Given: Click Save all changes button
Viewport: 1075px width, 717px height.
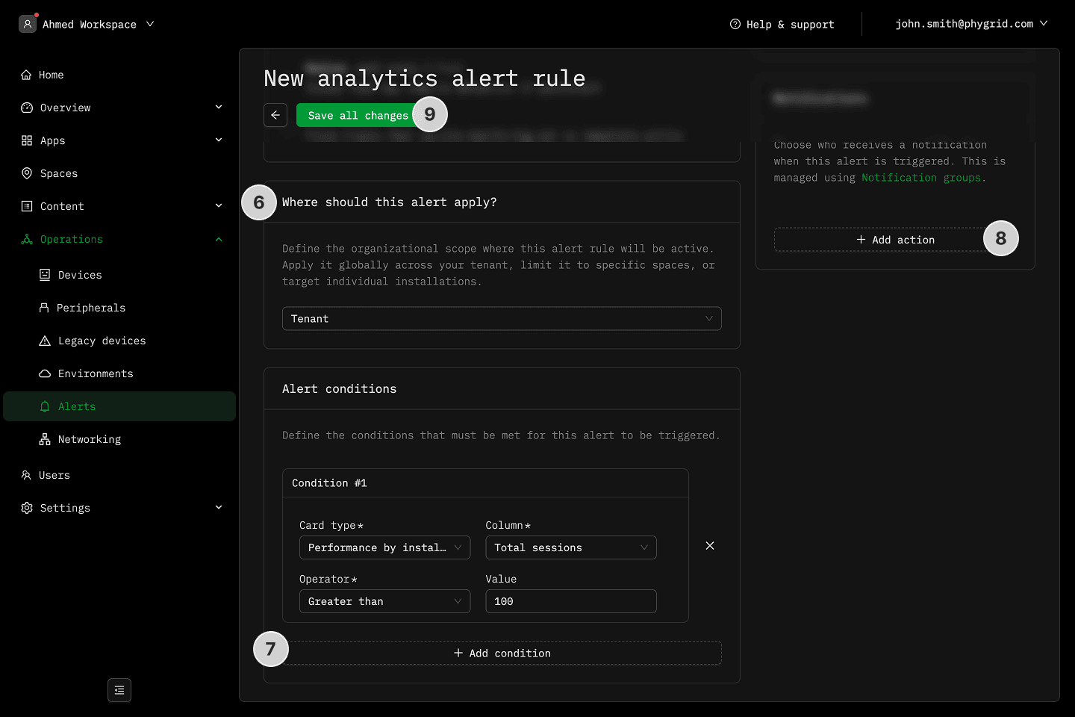Looking at the screenshot, I should click(x=357, y=115).
